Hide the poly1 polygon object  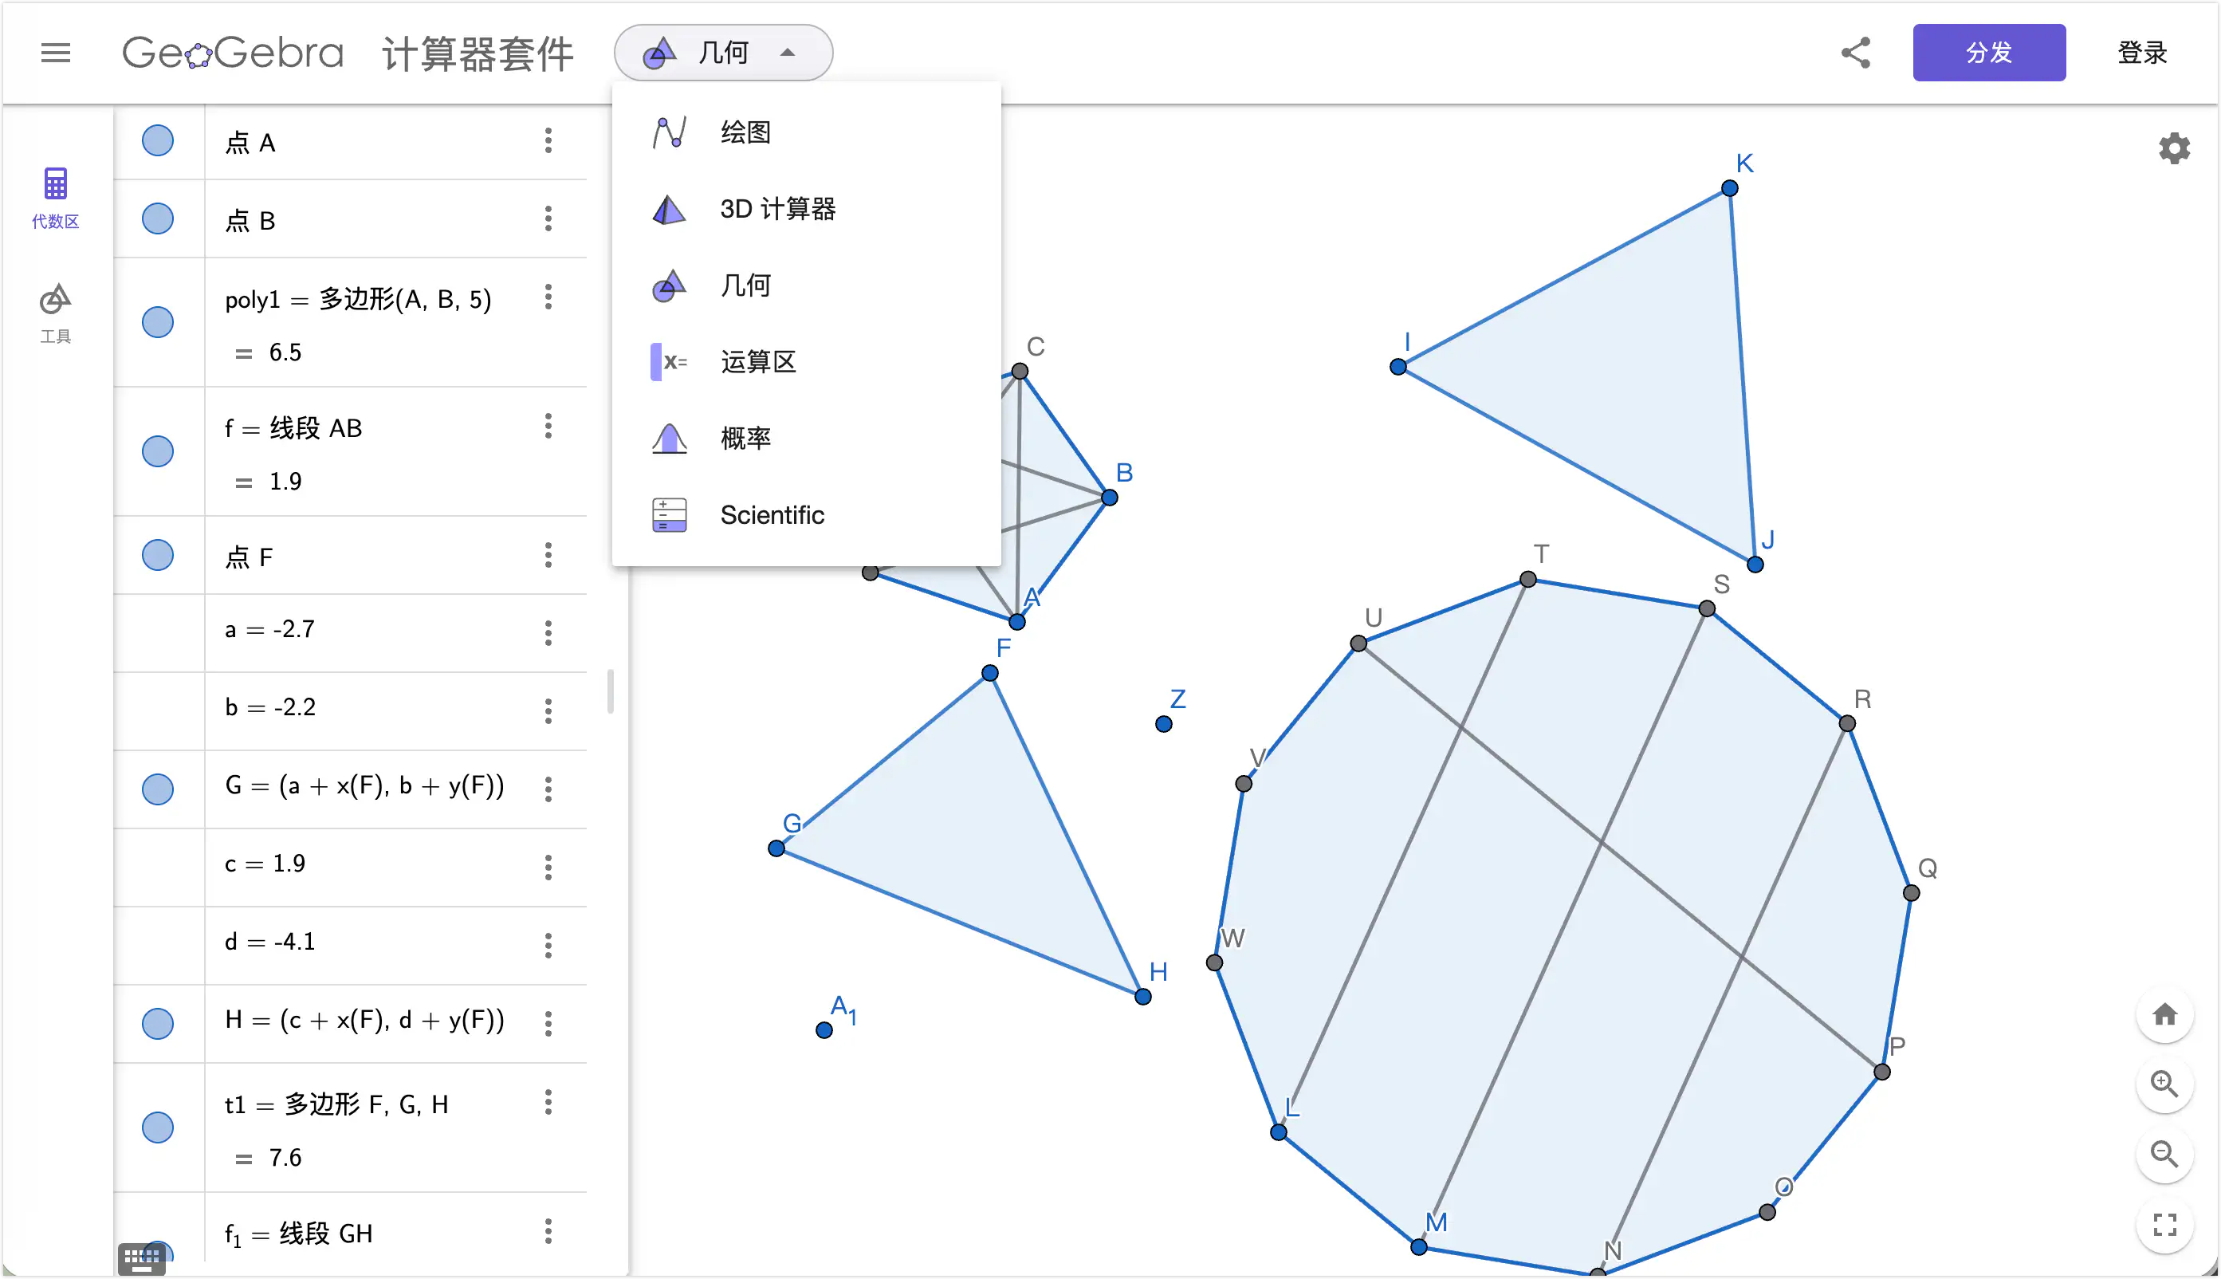point(158,322)
